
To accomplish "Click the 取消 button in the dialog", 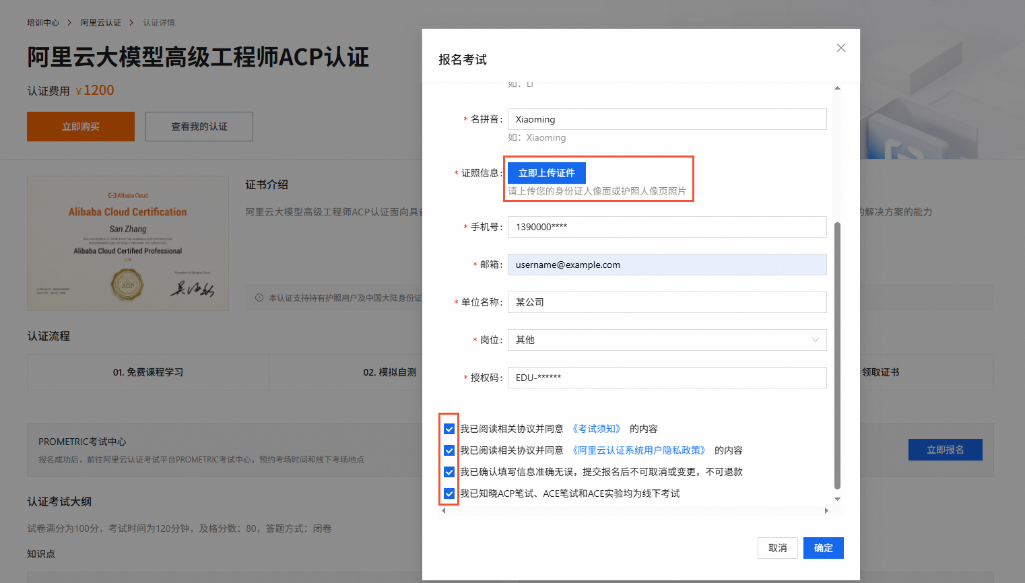I will (777, 548).
